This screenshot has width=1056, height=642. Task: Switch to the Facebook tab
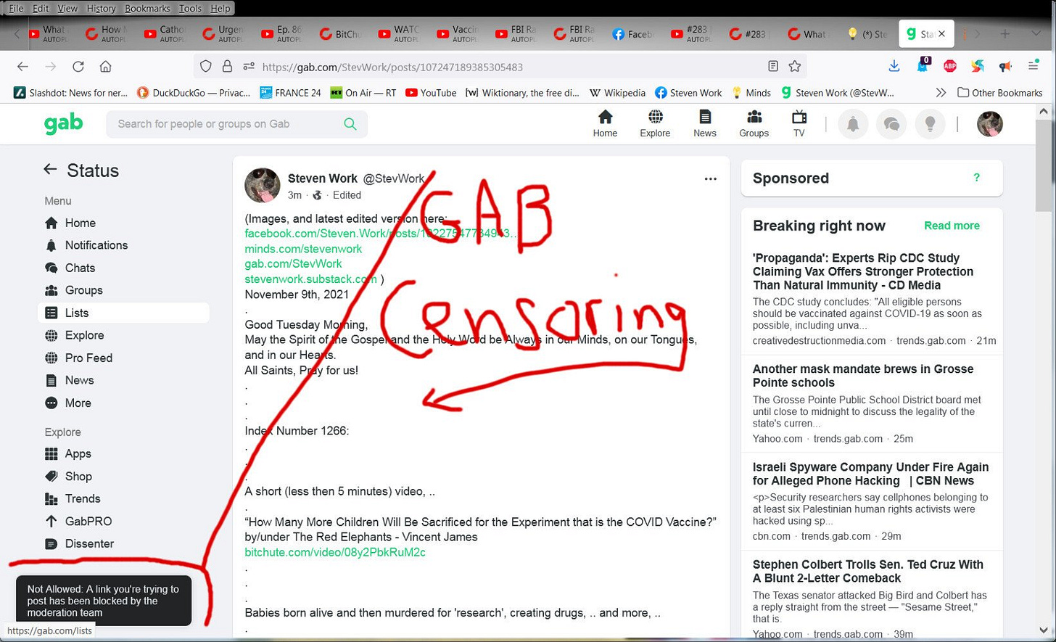(x=632, y=34)
